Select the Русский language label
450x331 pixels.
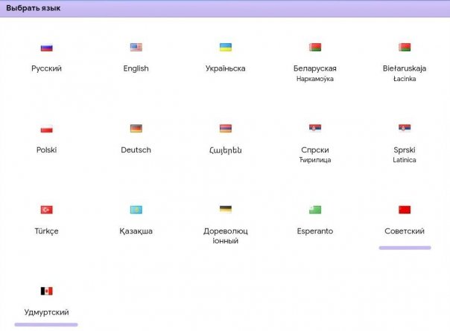click(46, 68)
